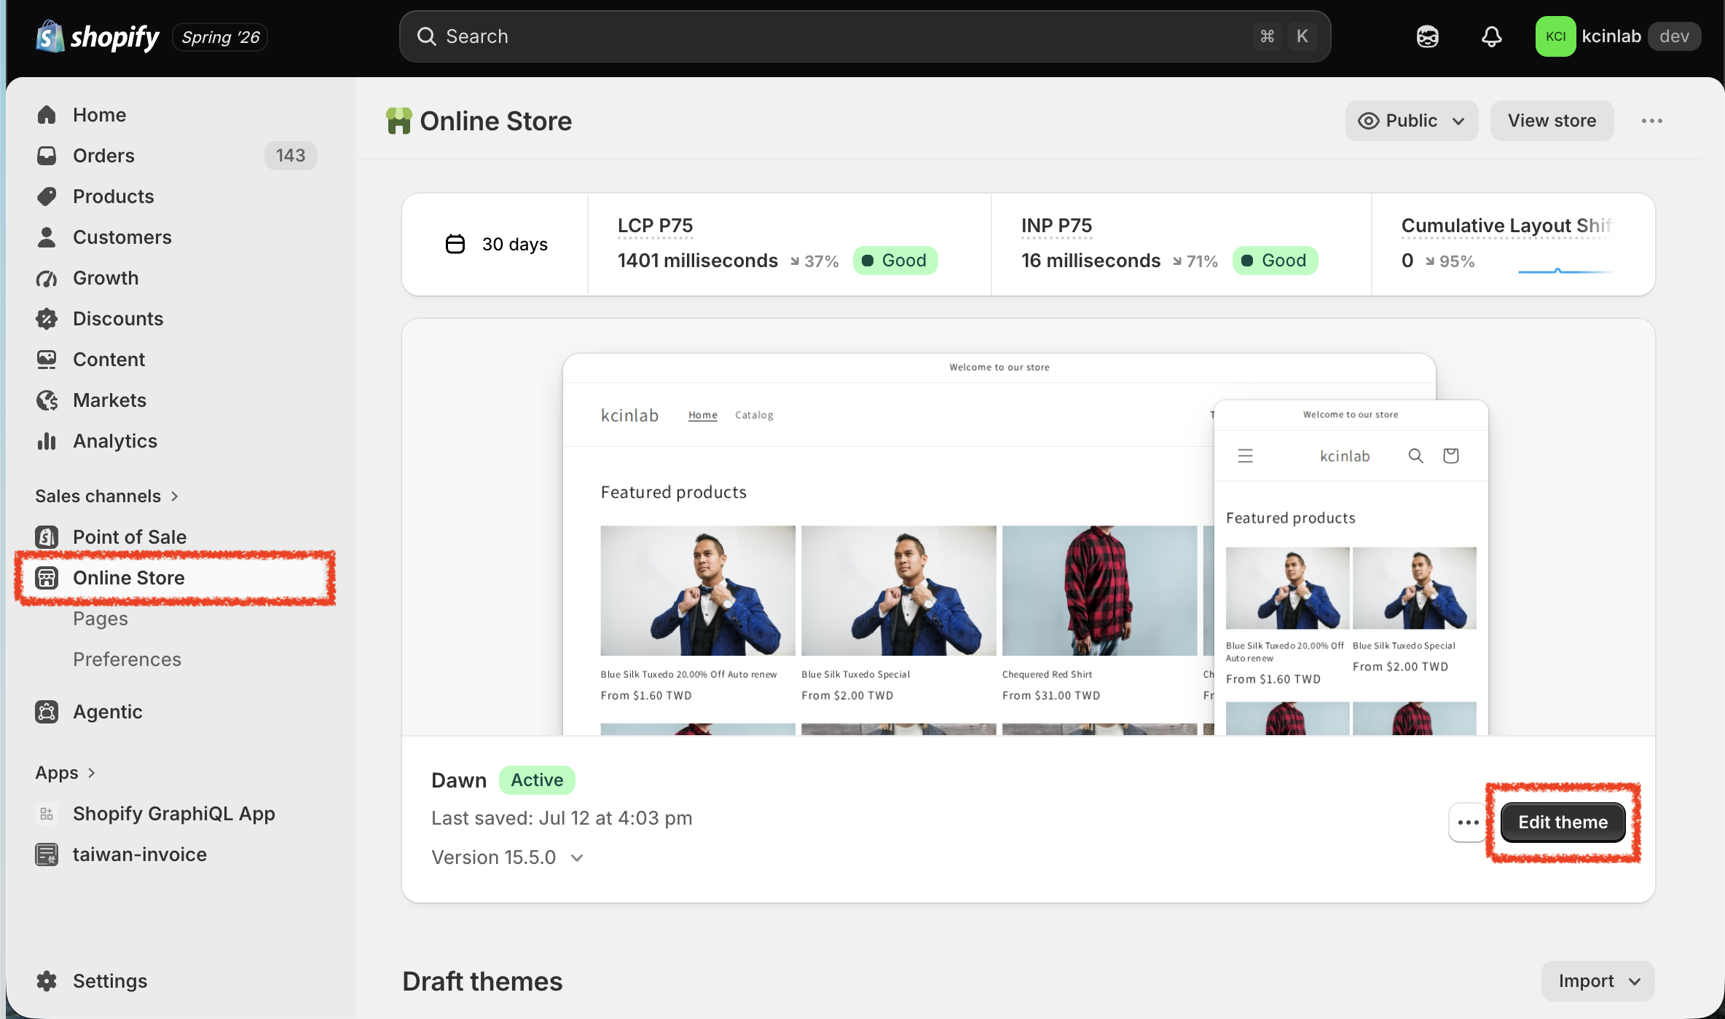The width and height of the screenshot is (1725, 1019).
Task: Open Preferences under Online Store
Action: click(x=127, y=659)
